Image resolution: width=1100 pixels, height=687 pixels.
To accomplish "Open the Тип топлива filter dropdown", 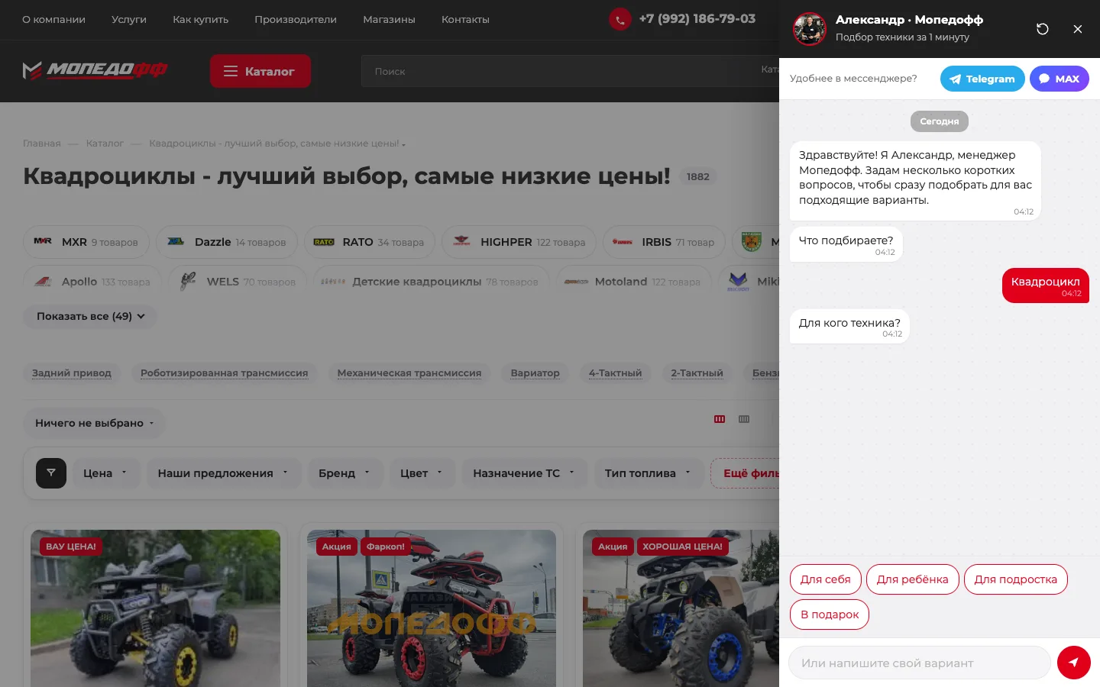I will click(648, 473).
